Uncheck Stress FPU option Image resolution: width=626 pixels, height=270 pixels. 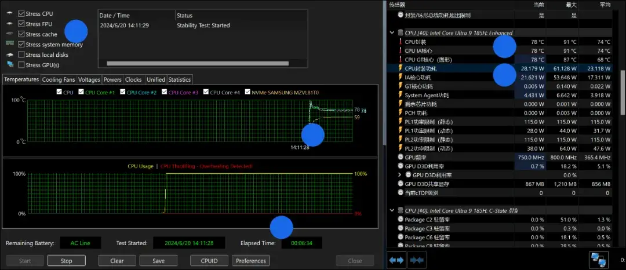point(21,24)
